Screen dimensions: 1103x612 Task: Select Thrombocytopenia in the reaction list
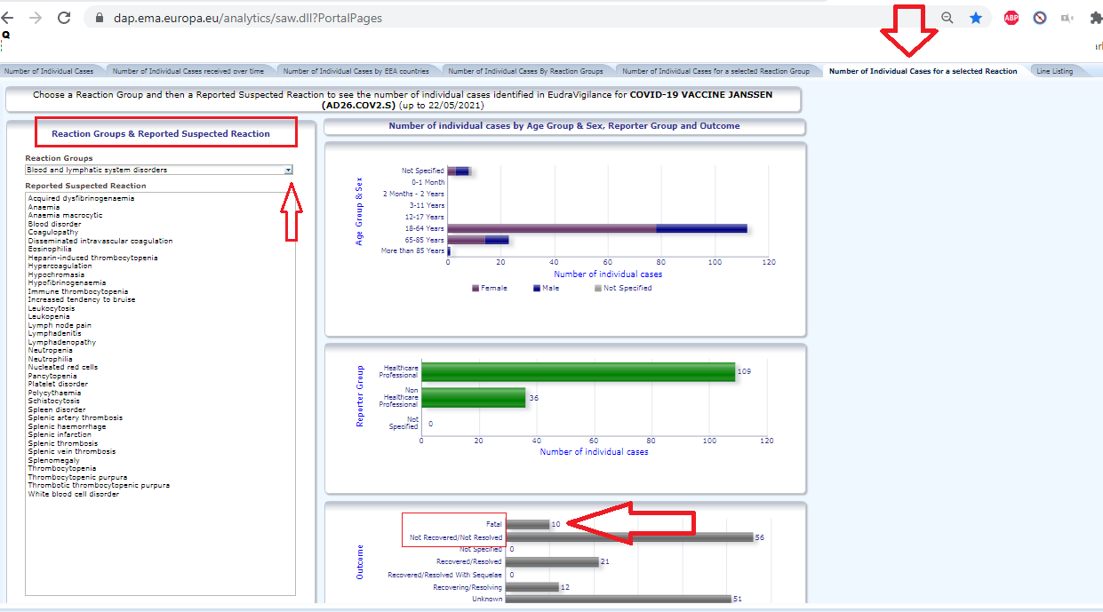62,469
